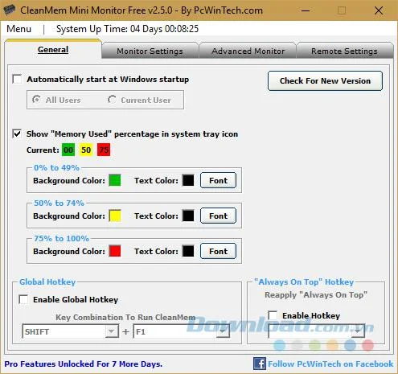Viewport: 398px width, 374px height.
Task: Change text color for 75% to 100%
Action: point(188,251)
